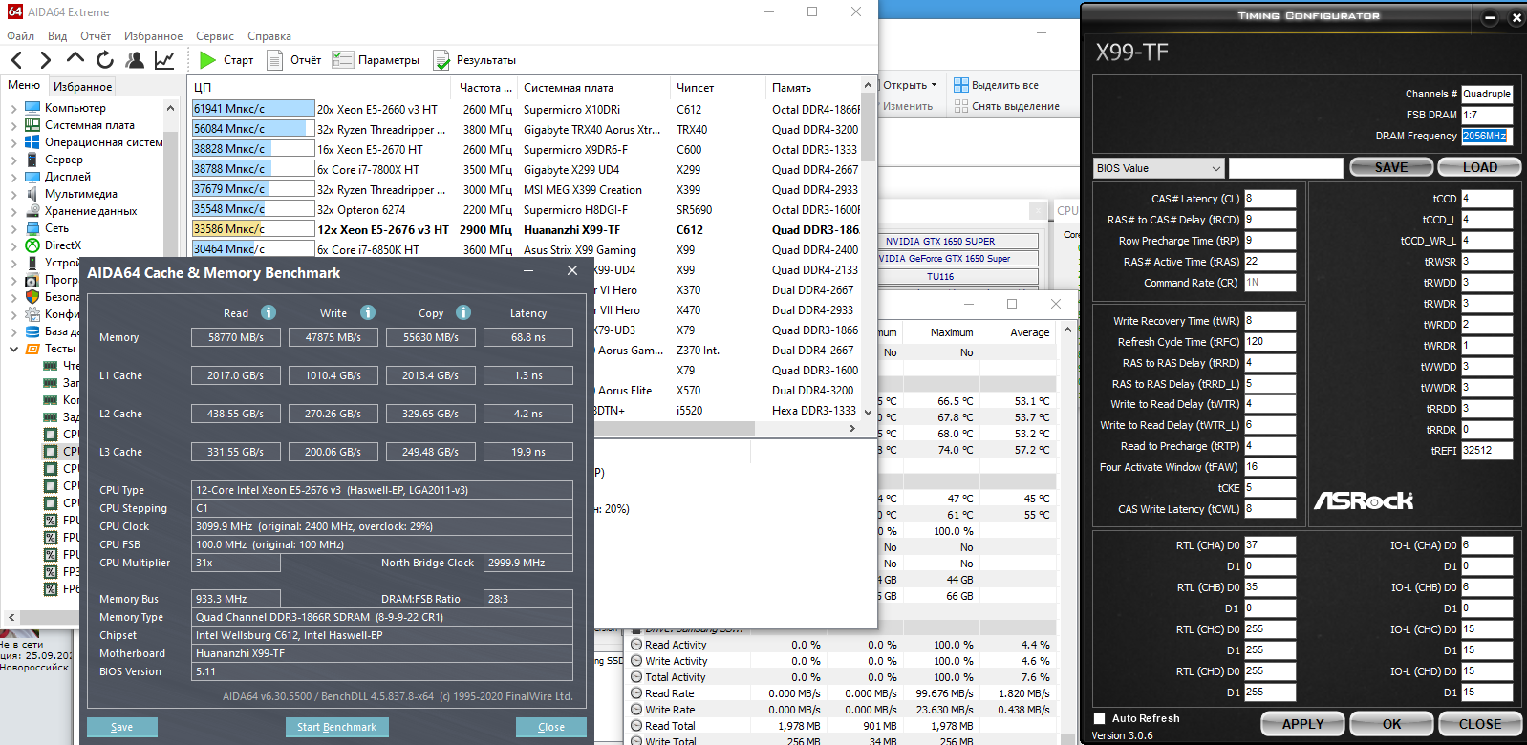Click the CAS# Latency (CL) value field
The height and width of the screenshot is (745, 1527).
pyautogui.click(x=1270, y=199)
